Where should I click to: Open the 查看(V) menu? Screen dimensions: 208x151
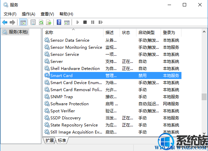point(47,14)
